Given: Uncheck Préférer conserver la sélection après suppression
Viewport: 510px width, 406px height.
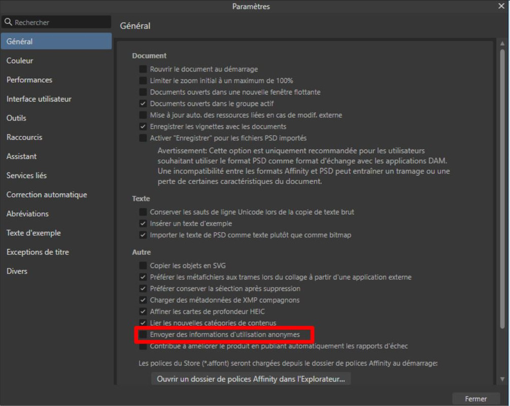Looking at the screenshot, I should [143, 289].
